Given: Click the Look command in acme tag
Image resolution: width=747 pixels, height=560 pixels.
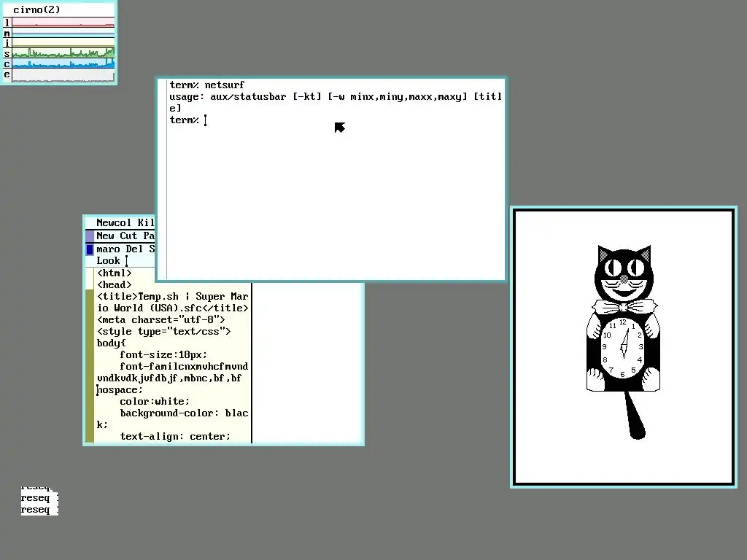Looking at the screenshot, I should pyautogui.click(x=108, y=260).
